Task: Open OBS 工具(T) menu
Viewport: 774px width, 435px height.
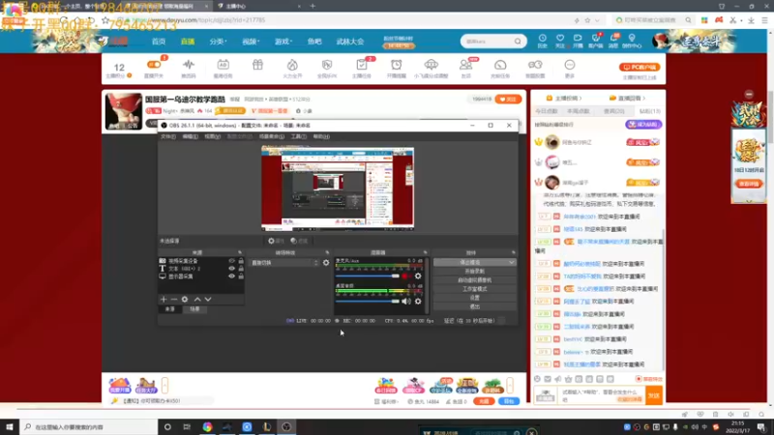Action: (298, 136)
